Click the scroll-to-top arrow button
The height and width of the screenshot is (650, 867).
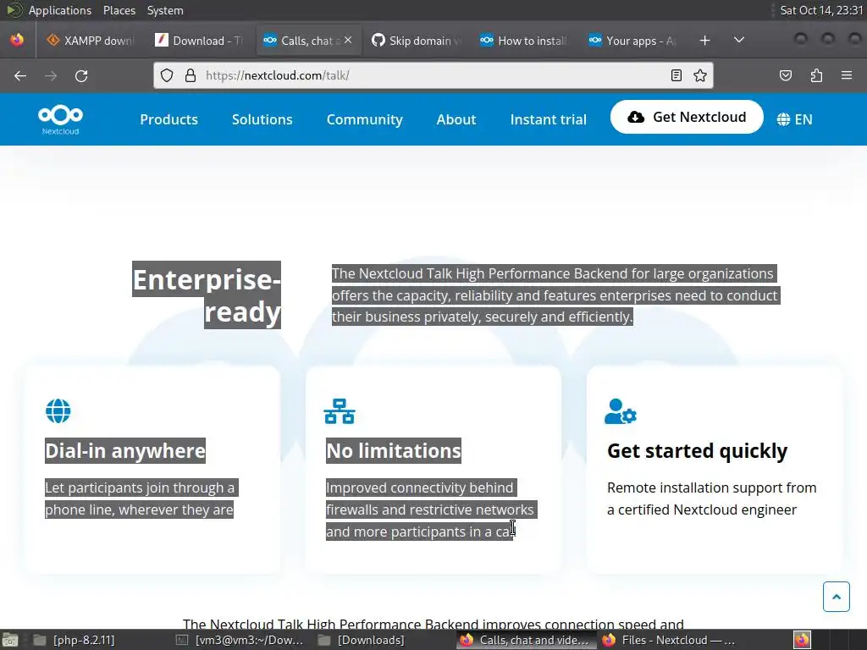coord(836,597)
